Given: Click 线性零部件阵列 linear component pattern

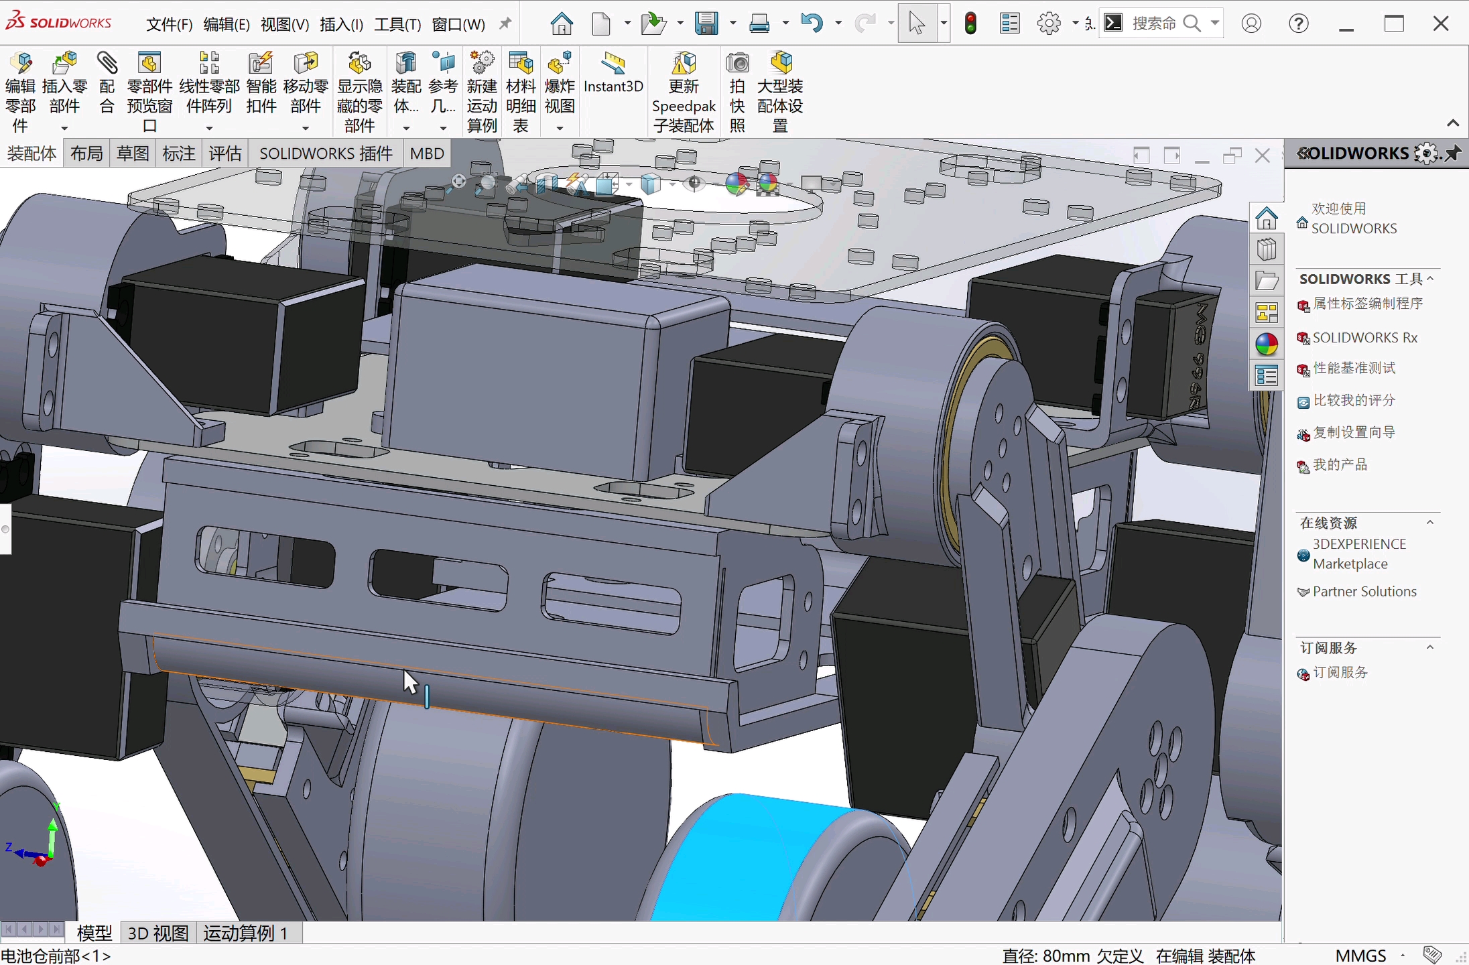Looking at the screenshot, I should pyautogui.click(x=209, y=83).
